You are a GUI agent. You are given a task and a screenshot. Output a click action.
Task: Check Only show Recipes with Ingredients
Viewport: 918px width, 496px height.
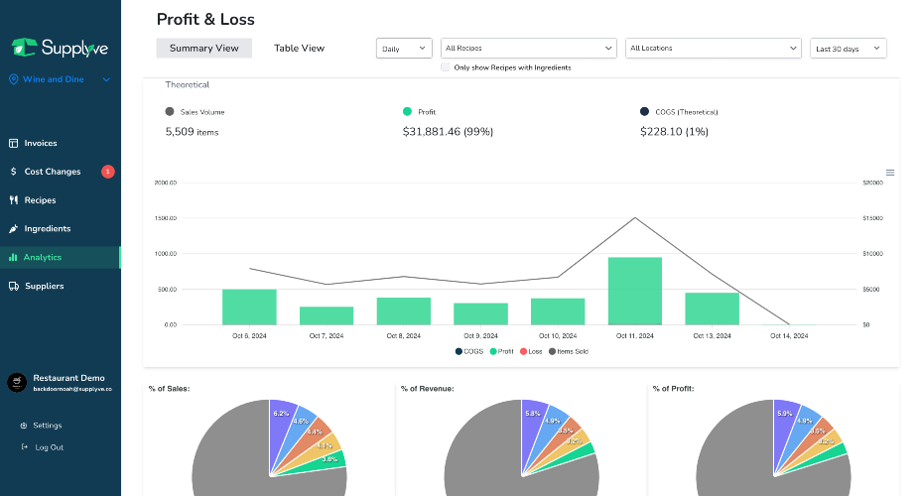(446, 67)
